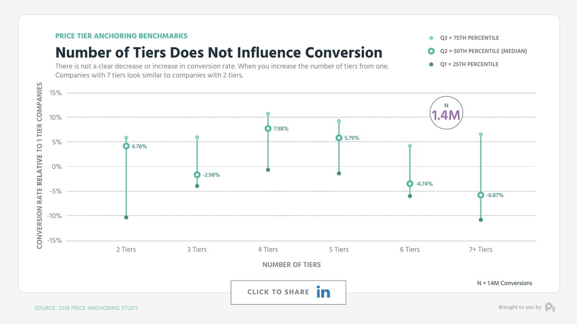
Task: Toggle the Q2 median series in the legend
Action: (x=477, y=51)
